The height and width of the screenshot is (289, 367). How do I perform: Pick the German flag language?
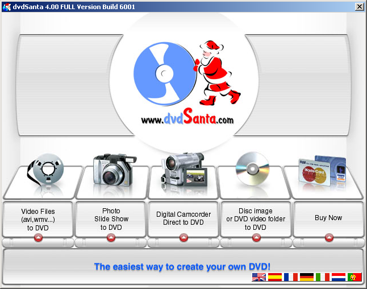tap(307, 277)
